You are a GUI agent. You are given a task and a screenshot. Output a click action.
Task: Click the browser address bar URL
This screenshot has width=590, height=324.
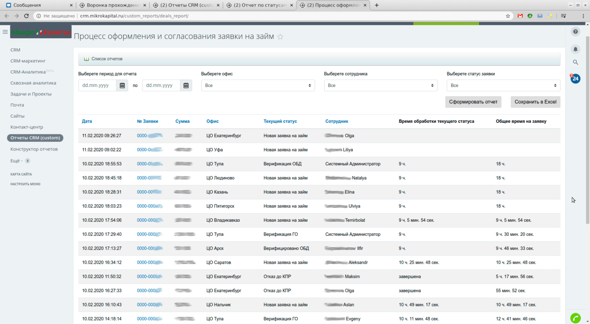point(134,16)
